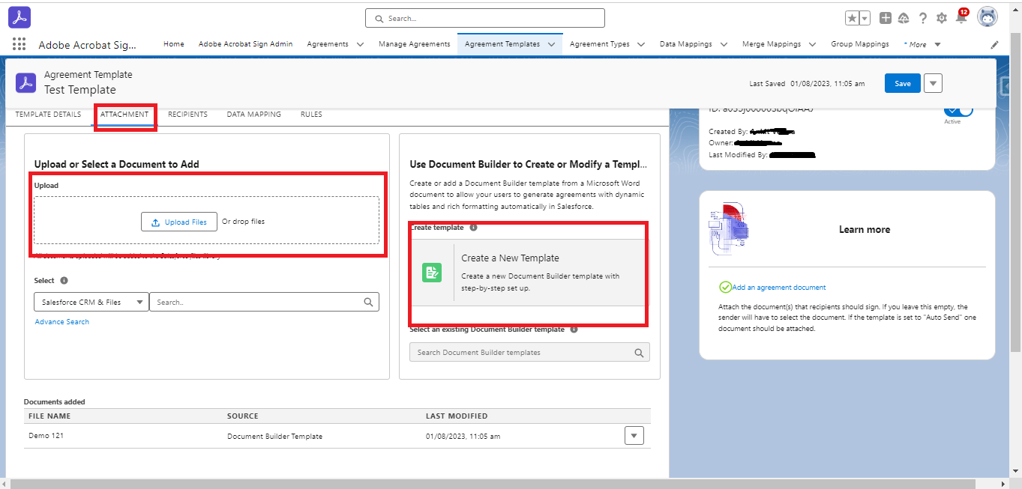Toggle the Active template switch
Viewport: 1022px width, 489px height.
pyautogui.click(x=958, y=109)
